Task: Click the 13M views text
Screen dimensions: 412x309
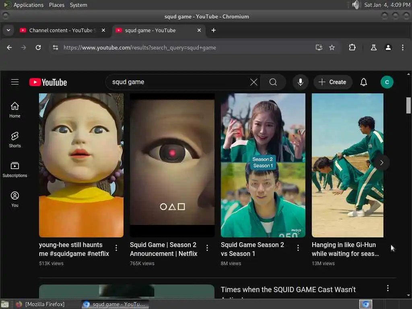Action: pos(323,263)
